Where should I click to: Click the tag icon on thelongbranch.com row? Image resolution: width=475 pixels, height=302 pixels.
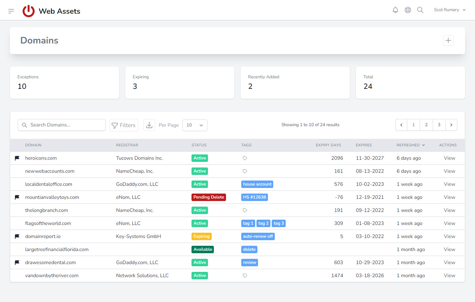pyautogui.click(x=245, y=210)
